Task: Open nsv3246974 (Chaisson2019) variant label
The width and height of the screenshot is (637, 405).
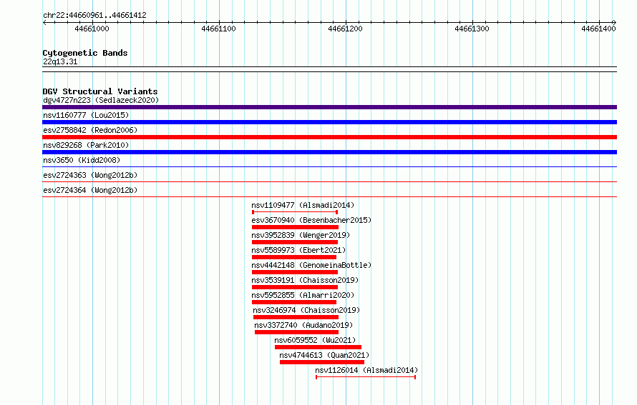Action: (x=306, y=310)
